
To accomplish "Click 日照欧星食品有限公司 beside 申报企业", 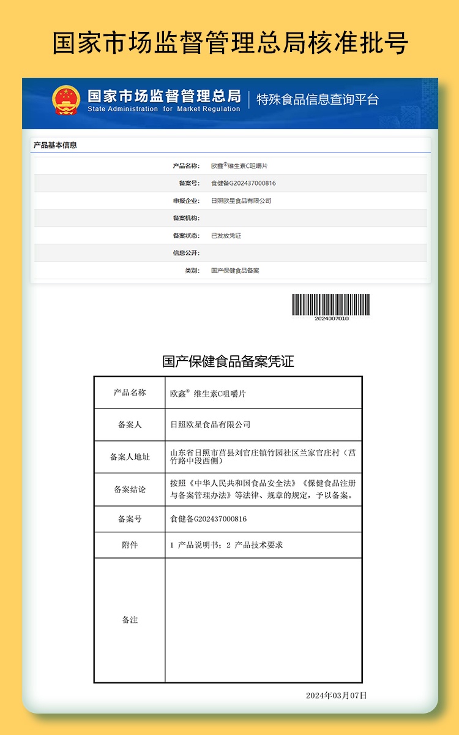I will 241,200.
